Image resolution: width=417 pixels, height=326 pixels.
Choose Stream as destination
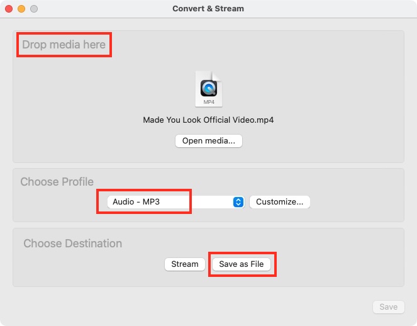click(185, 264)
